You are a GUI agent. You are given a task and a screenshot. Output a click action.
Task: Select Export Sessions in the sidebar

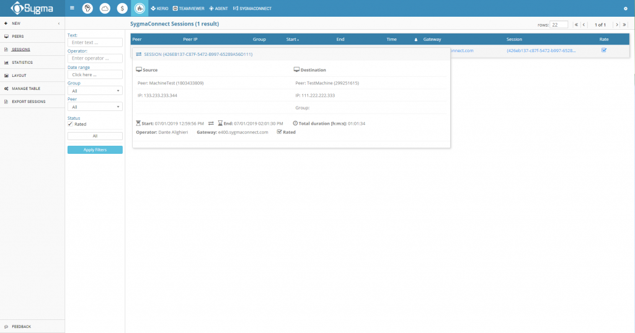(x=29, y=102)
